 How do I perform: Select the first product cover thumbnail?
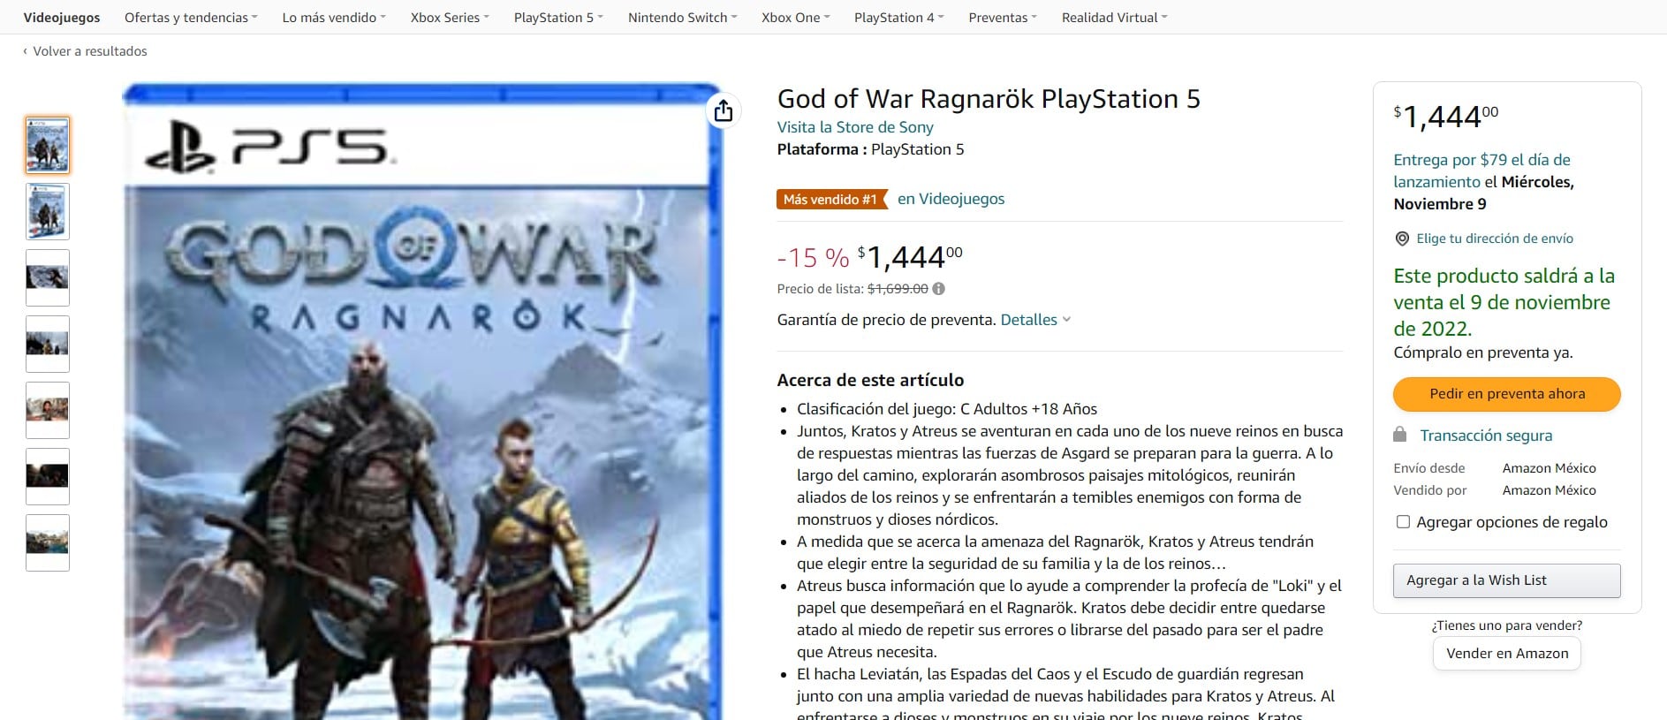pos(48,145)
